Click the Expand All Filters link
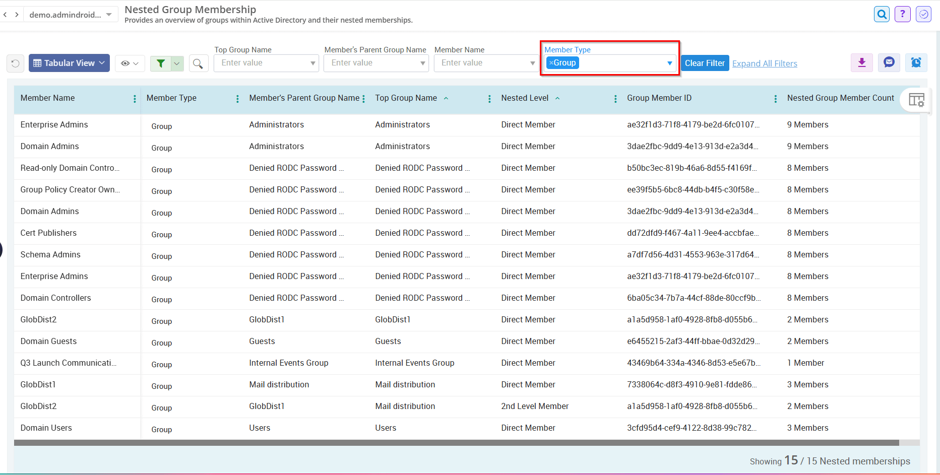 (764, 63)
